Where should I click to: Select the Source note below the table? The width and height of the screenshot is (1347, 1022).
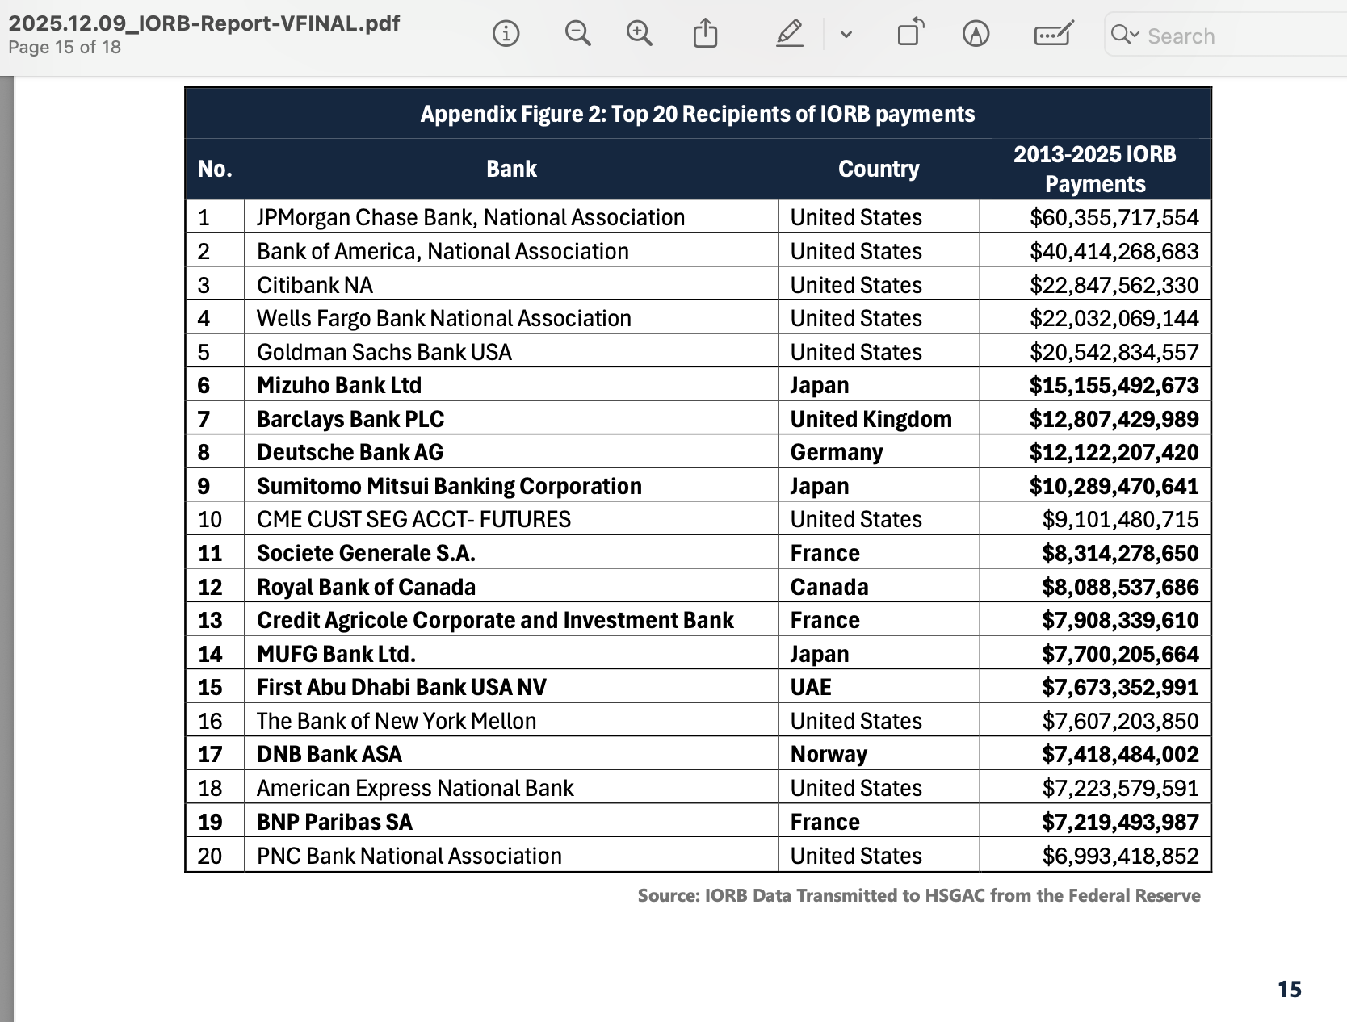pyautogui.click(x=919, y=895)
